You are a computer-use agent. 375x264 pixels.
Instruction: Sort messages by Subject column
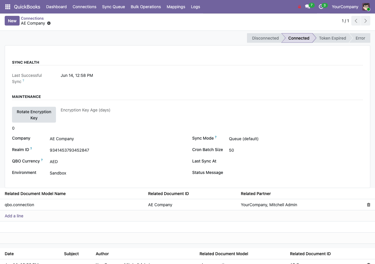pyautogui.click(x=71, y=254)
